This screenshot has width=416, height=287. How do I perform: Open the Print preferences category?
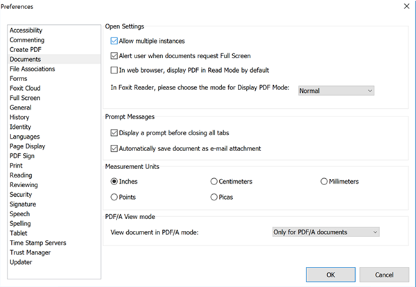click(54, 166)
